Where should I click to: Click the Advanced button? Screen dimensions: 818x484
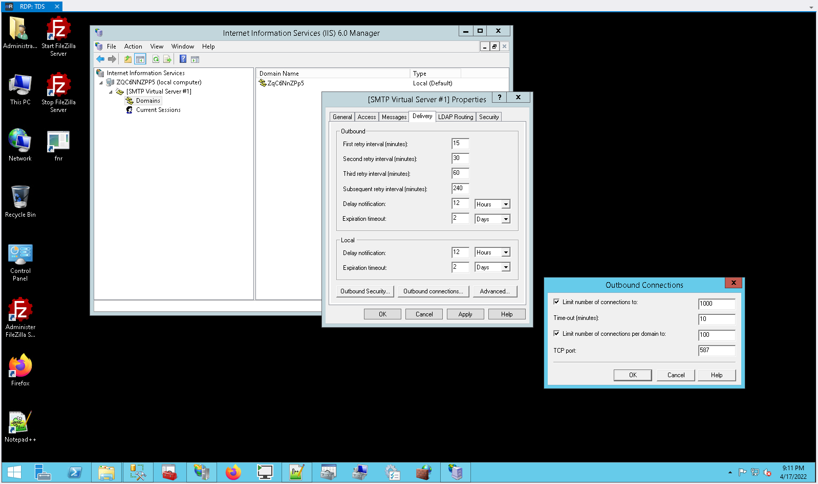494,291
